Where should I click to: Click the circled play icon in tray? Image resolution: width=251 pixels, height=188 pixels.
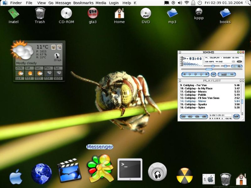click(173, 3)
